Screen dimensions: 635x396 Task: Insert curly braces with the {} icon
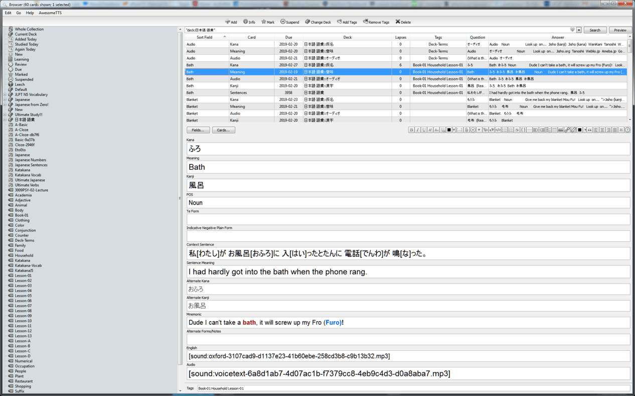[x=523, y=130]
